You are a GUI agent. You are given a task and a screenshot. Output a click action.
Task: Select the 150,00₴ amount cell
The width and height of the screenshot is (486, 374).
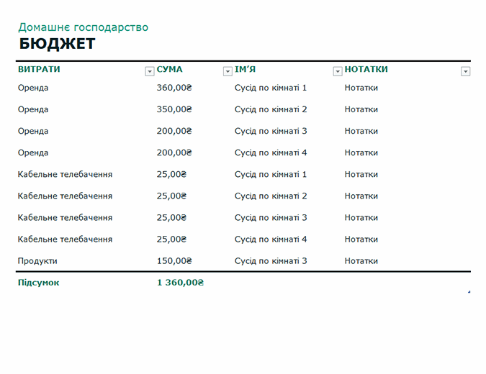(175, 261)
